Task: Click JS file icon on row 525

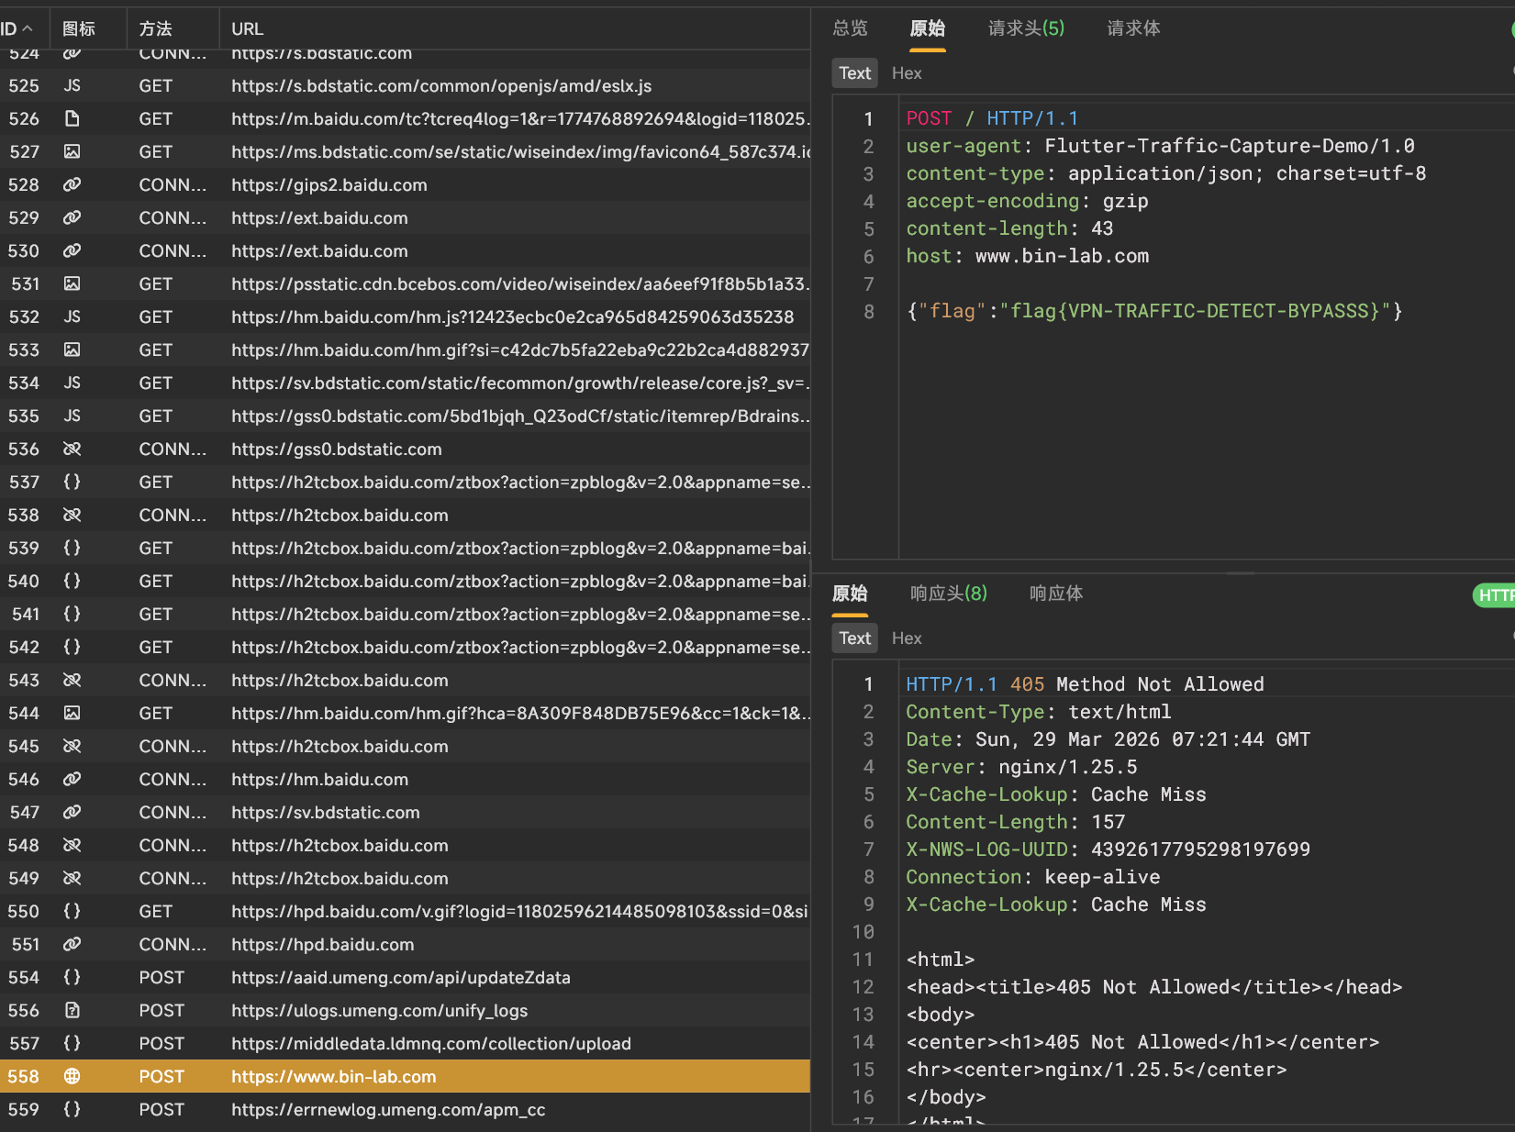Action: [72, 85]
